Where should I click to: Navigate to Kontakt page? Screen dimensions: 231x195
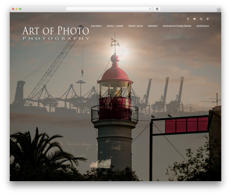(x=153, y=26)
